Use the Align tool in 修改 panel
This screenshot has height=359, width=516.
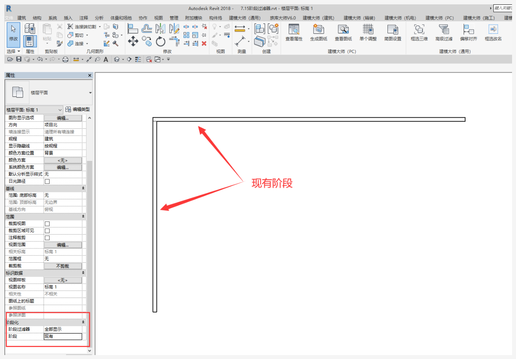(132, 28)
